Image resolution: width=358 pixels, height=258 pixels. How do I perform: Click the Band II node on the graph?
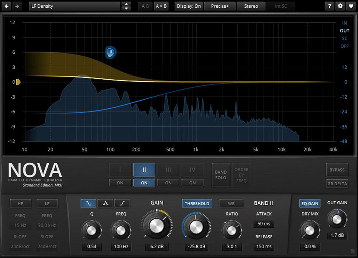point(110,52)
